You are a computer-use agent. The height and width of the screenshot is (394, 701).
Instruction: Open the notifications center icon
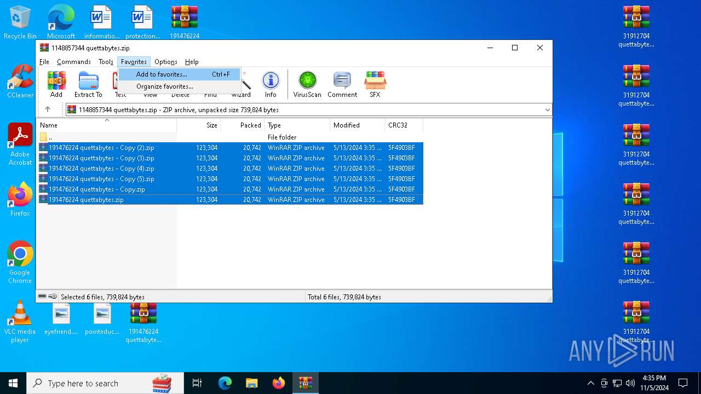click(683, 383)
